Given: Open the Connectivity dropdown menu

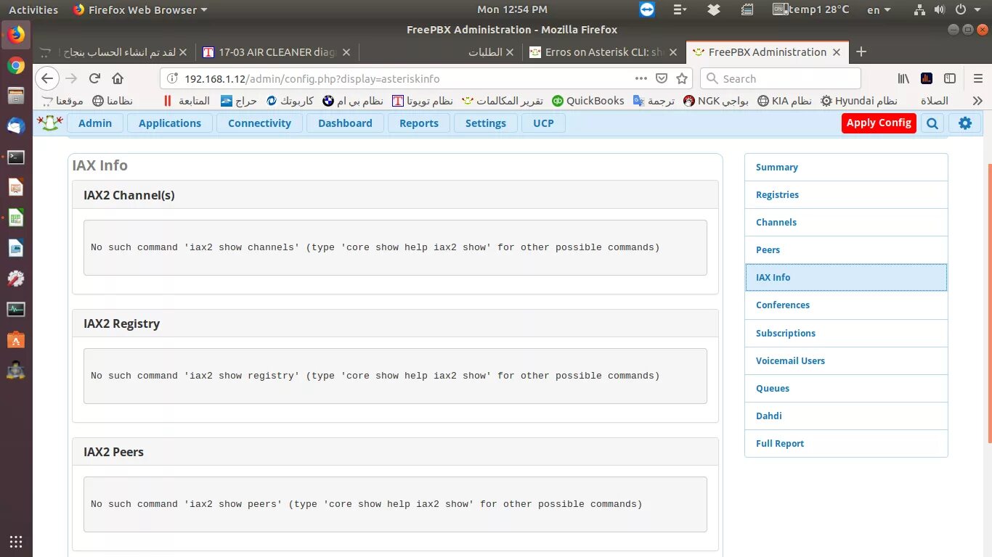Looking at the screenshot, I should [x=259, y=123].
